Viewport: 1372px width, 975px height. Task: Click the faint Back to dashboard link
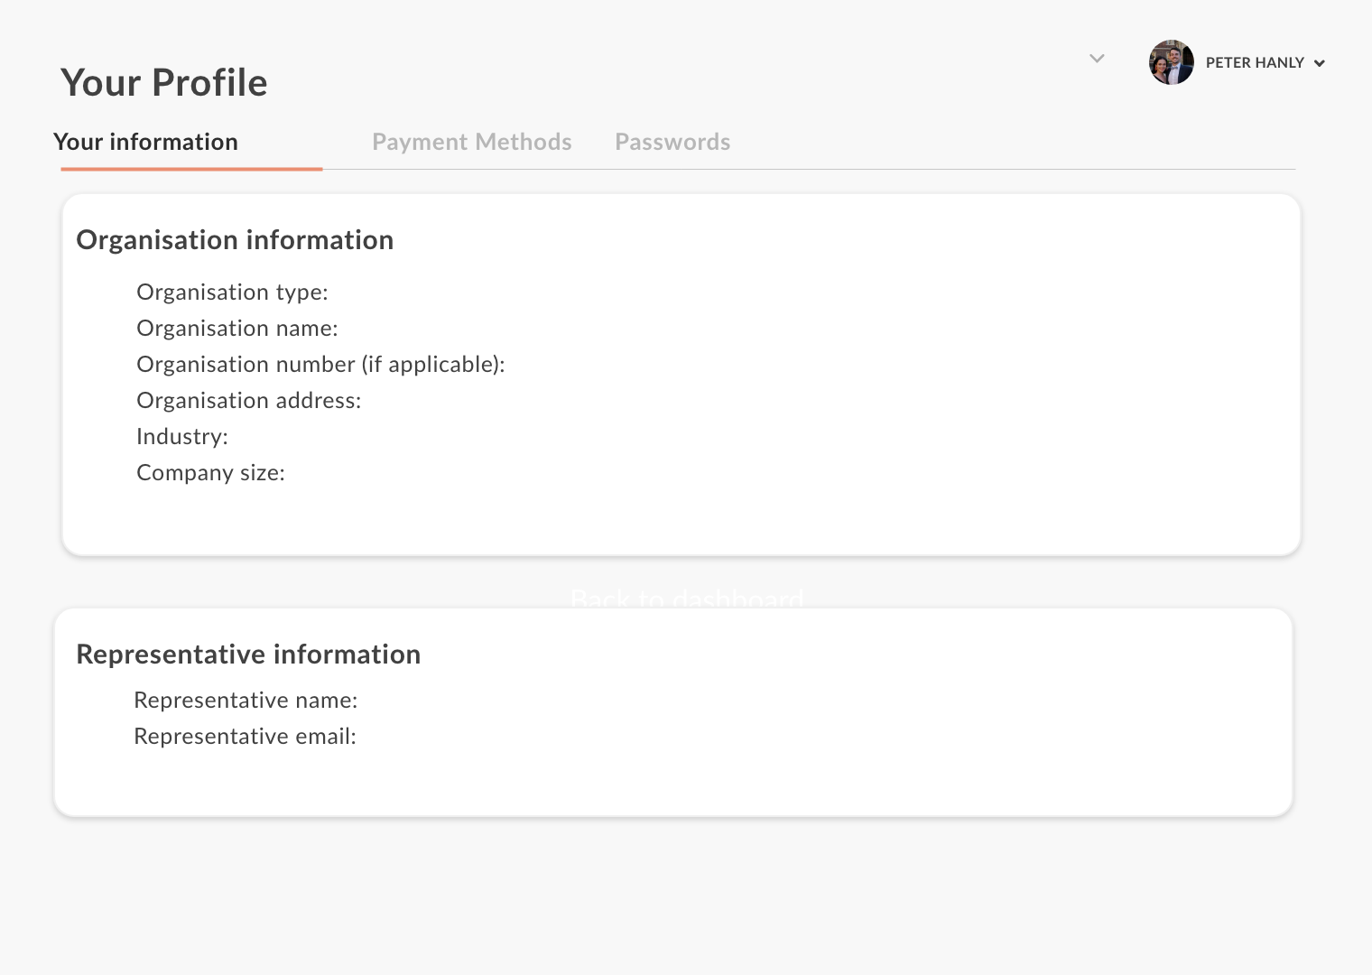point(687,598)
